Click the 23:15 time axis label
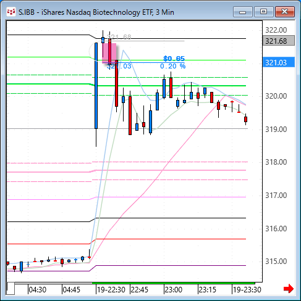This screenshot has height=301, width=301. pyautogui.click(x=208, y=290)
